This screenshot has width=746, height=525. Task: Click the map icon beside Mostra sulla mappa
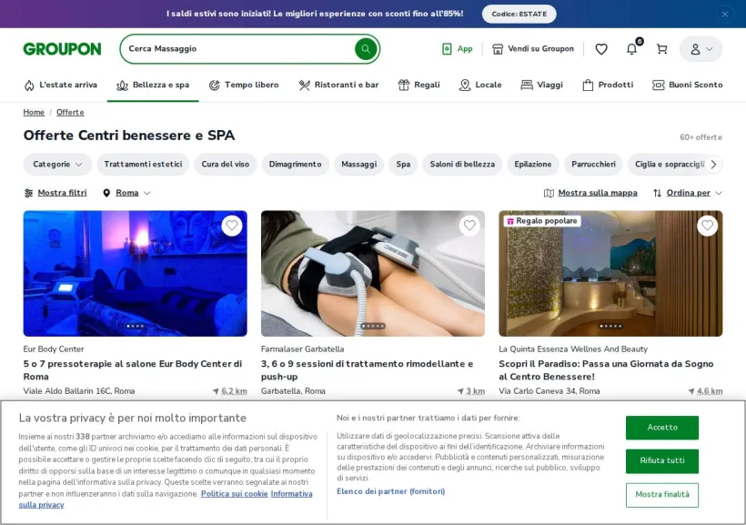(x=549, y=193)
